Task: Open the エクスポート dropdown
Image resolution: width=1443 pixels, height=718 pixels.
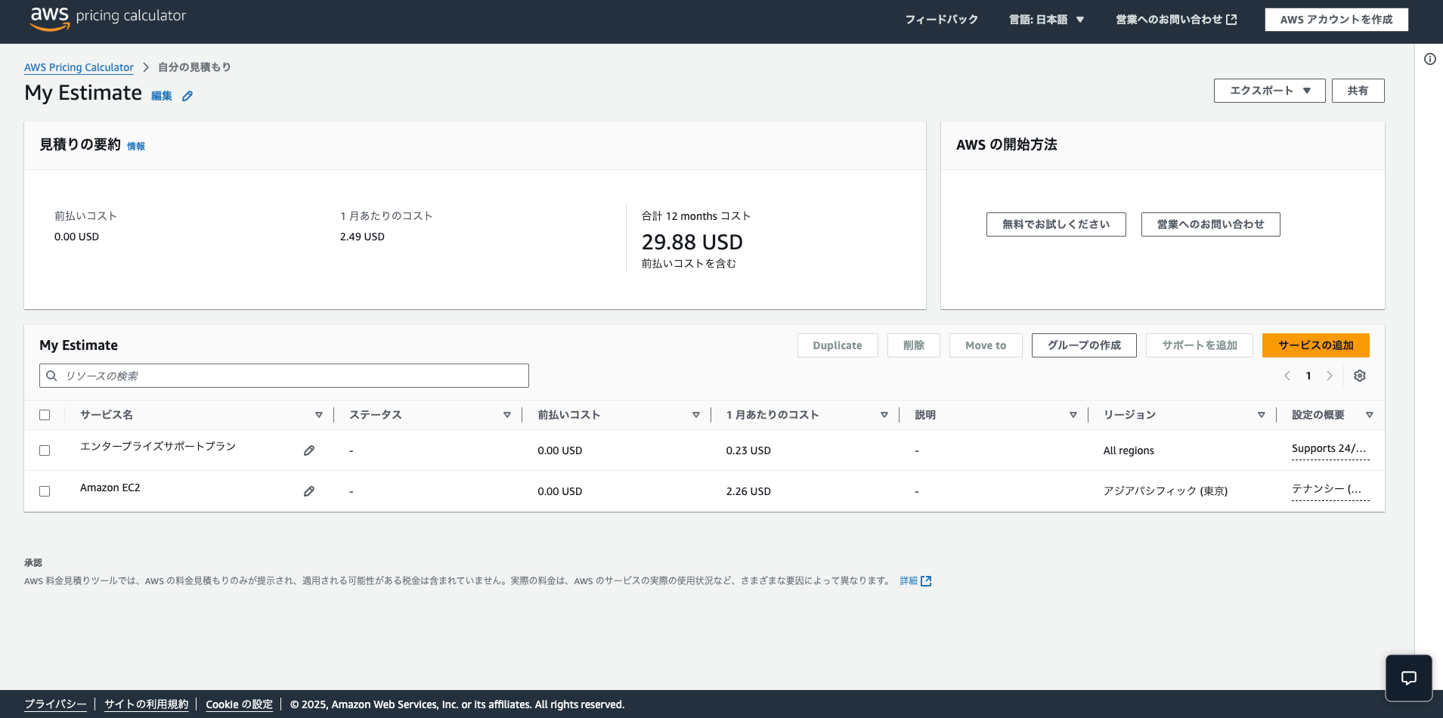Action: click(x=1269, y=91)
